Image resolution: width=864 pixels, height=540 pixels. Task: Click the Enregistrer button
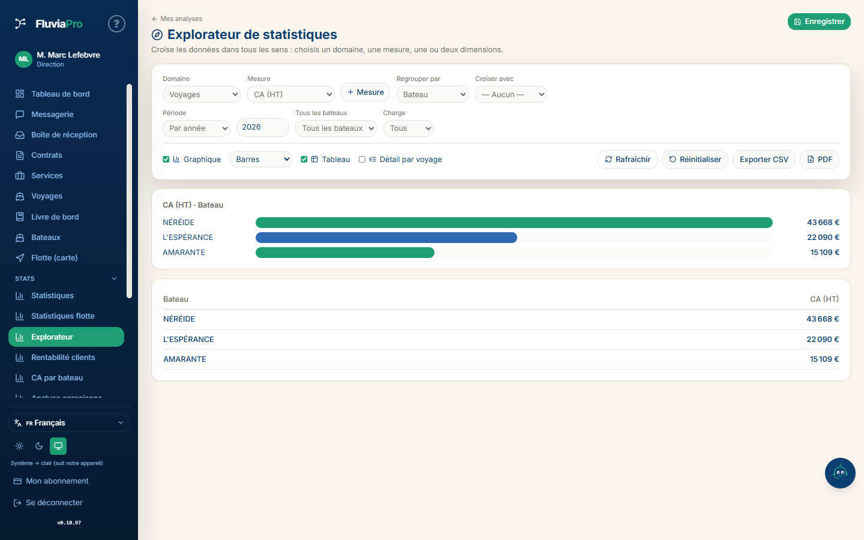coord(819,22)
